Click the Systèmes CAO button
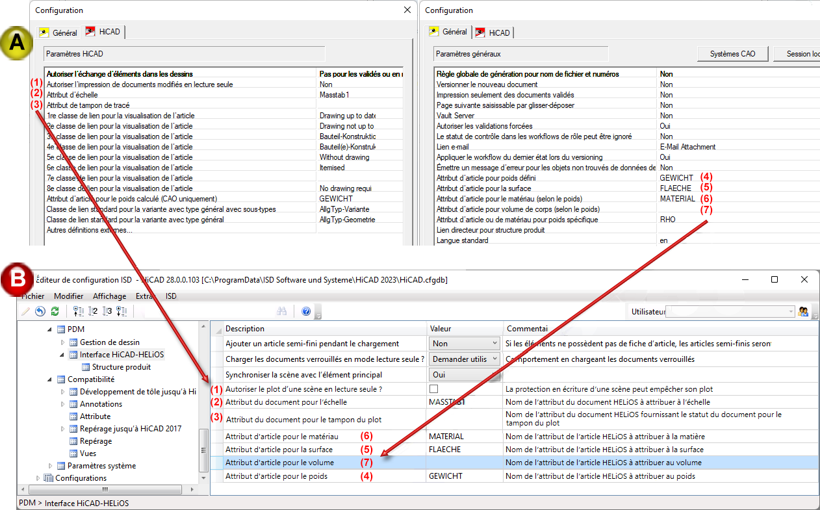This screenshot has width=820, height=510. pyautogui.click(x=732, y=54)
